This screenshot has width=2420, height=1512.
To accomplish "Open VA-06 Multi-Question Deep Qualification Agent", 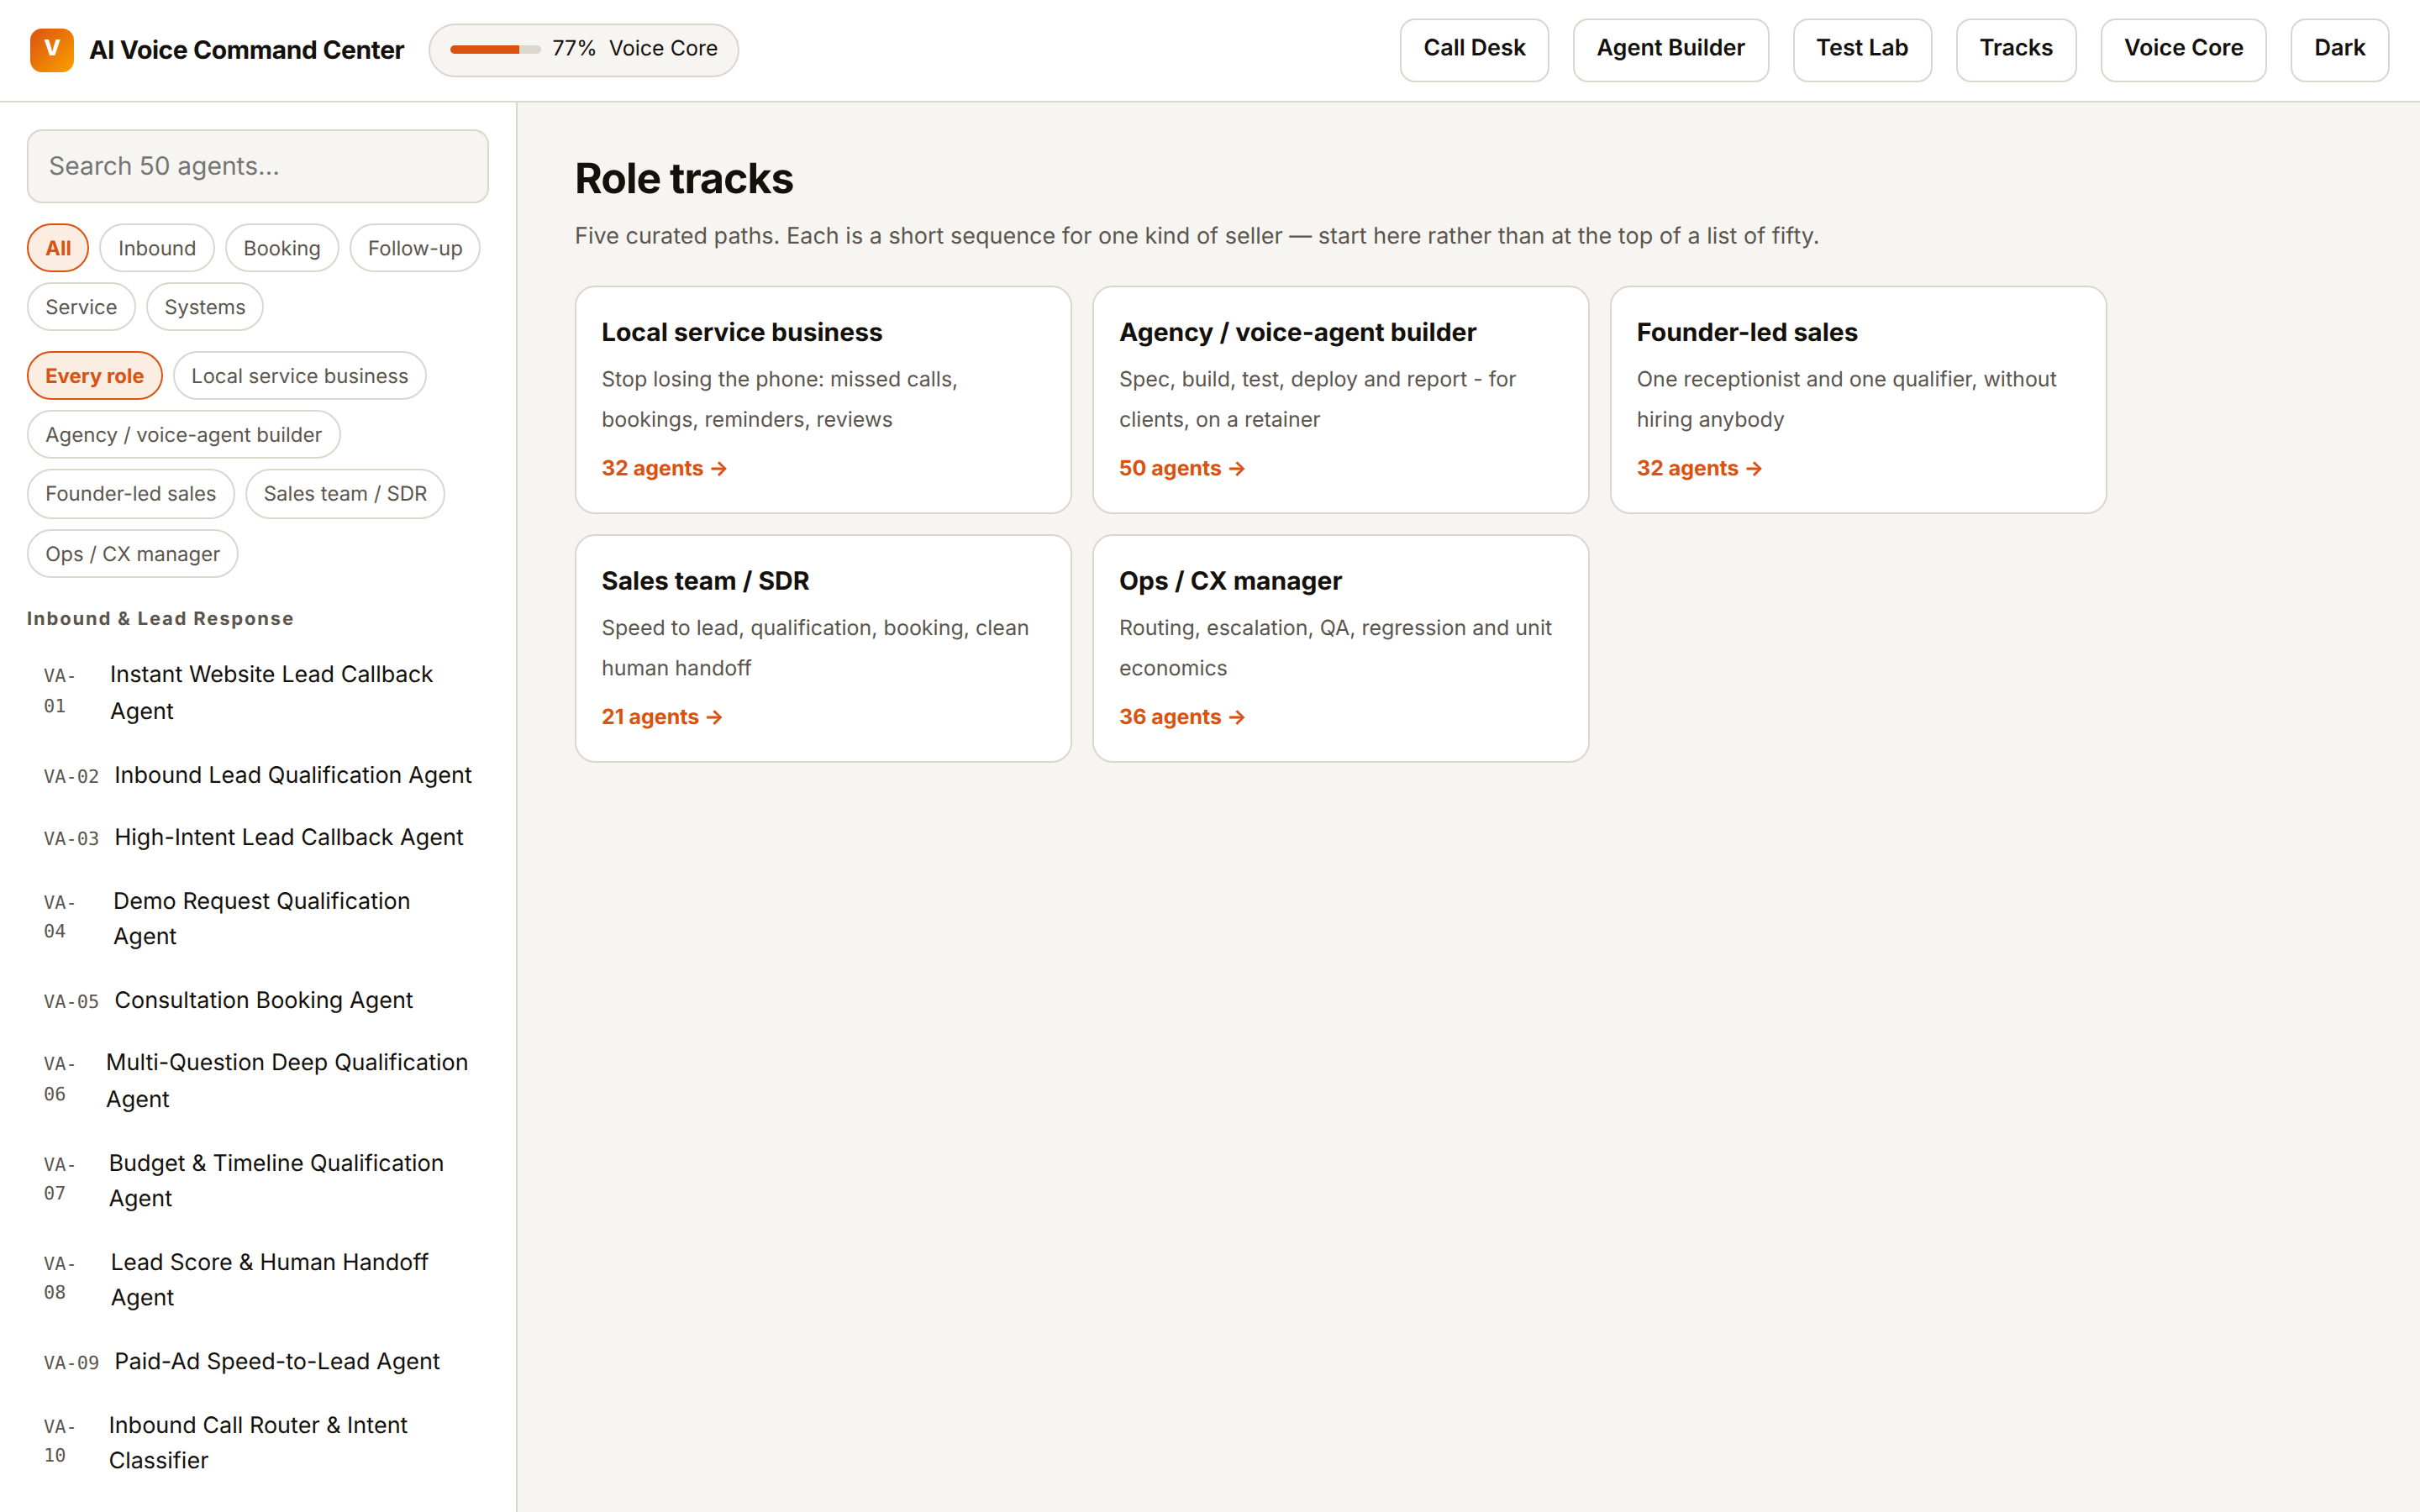I will (258, 1080).
